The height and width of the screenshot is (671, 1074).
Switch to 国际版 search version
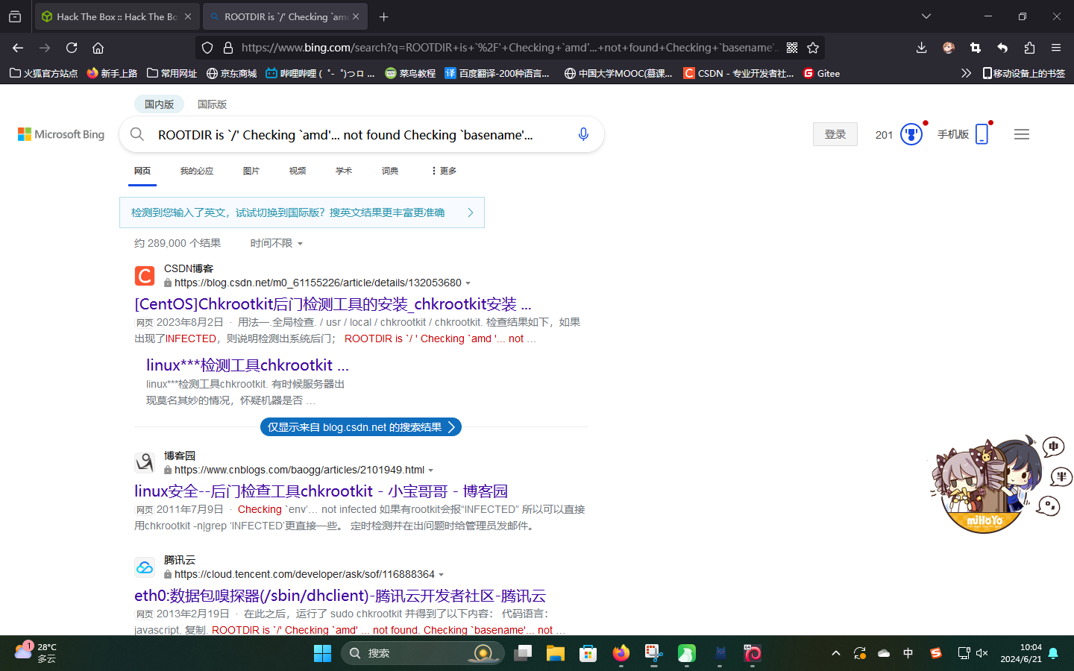point(212,104)
